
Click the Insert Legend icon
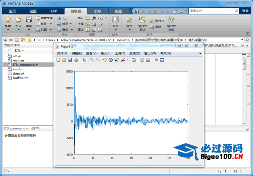coord(148,60)
